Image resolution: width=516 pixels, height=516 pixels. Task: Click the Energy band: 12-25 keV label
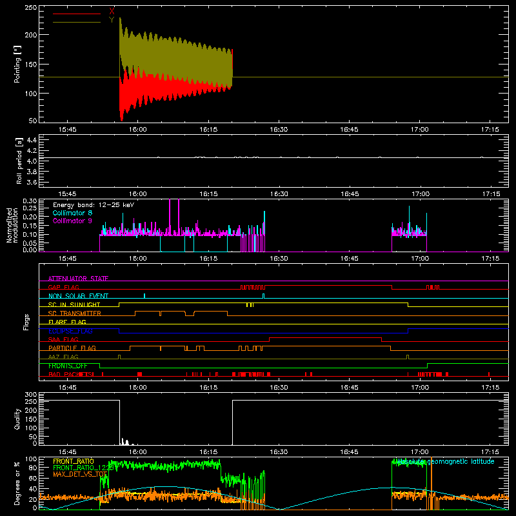(x=94, y=205)
